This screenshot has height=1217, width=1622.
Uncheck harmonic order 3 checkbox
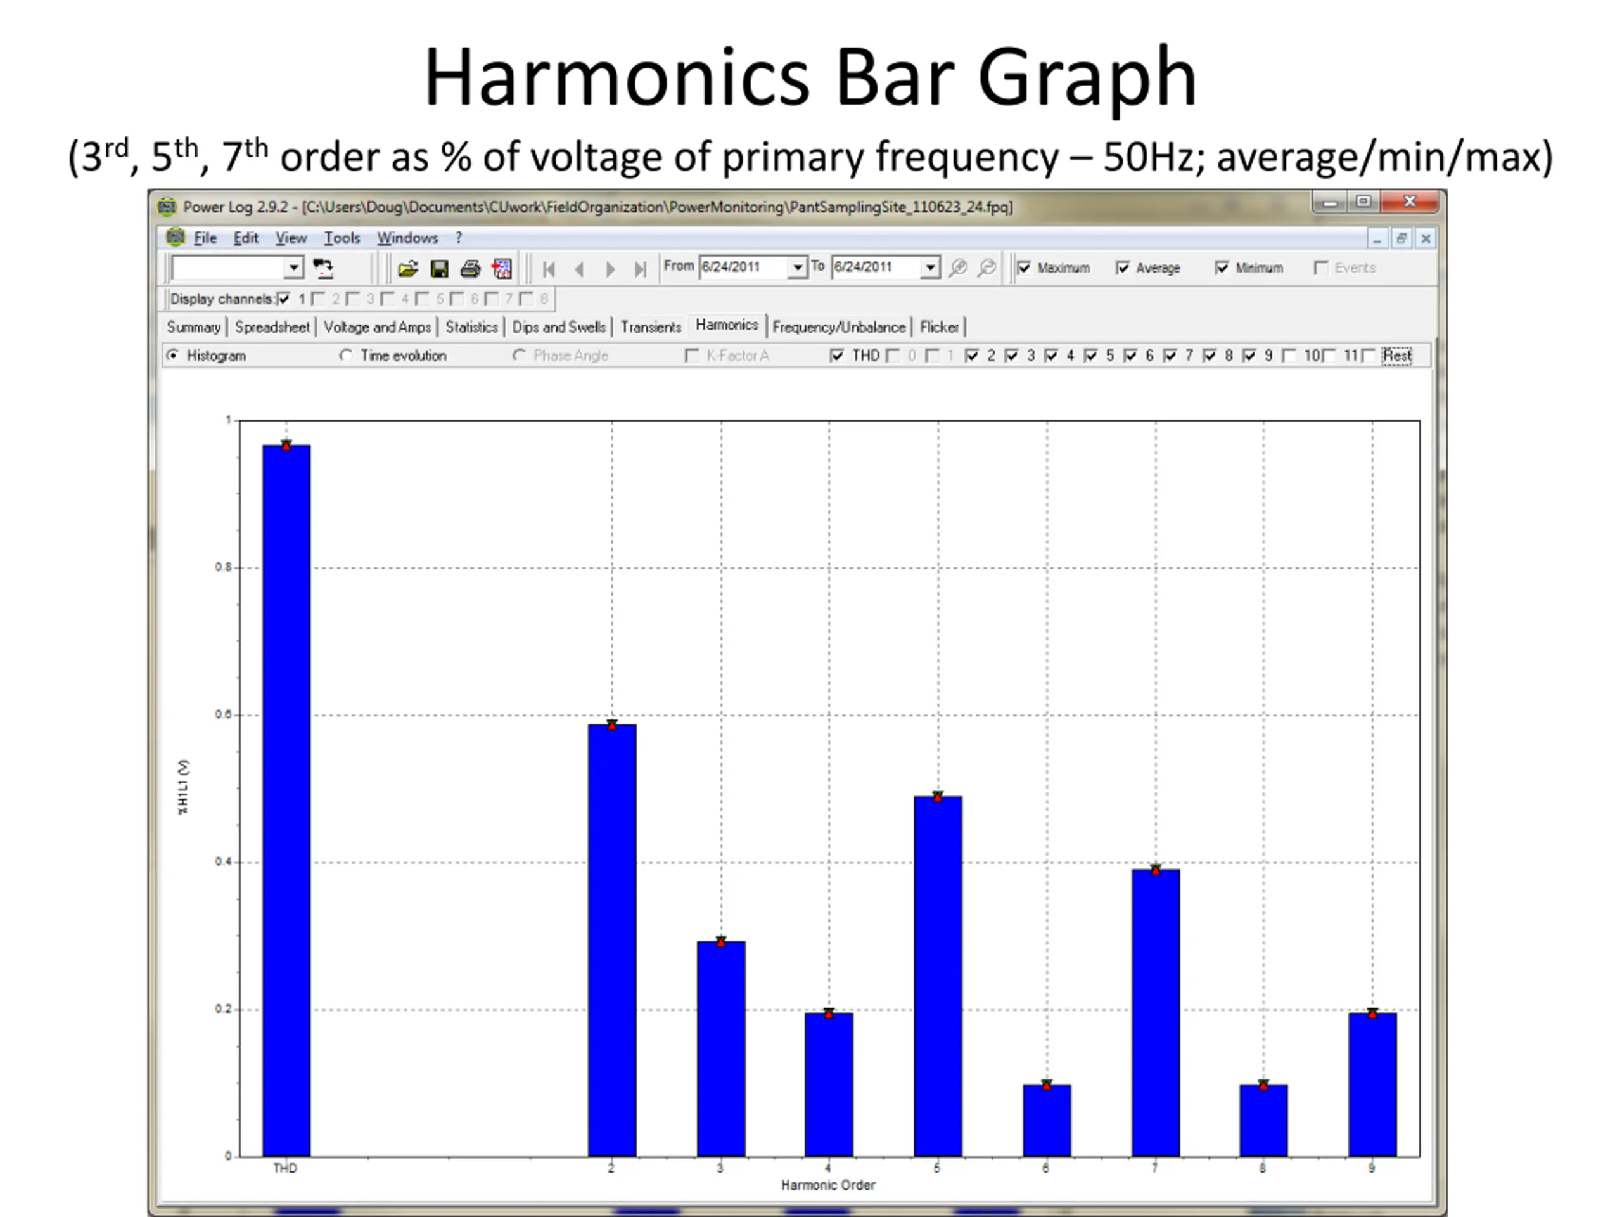coord(1011,356)
